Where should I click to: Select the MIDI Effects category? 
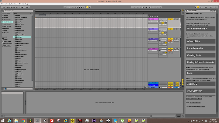pos(7,24)
